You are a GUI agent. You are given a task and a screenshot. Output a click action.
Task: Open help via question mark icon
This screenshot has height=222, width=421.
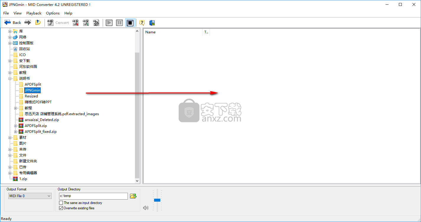coord(142,23)
